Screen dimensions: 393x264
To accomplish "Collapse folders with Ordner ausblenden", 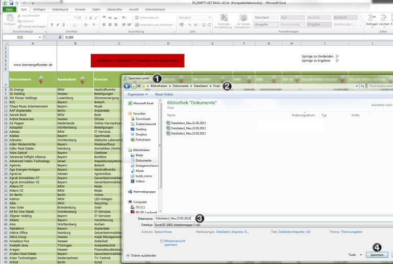I will coord(141,255).
